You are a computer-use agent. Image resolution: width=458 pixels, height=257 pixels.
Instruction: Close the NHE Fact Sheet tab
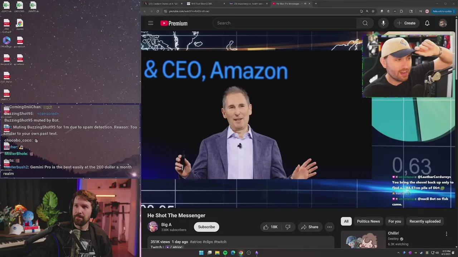pos(224,4)
